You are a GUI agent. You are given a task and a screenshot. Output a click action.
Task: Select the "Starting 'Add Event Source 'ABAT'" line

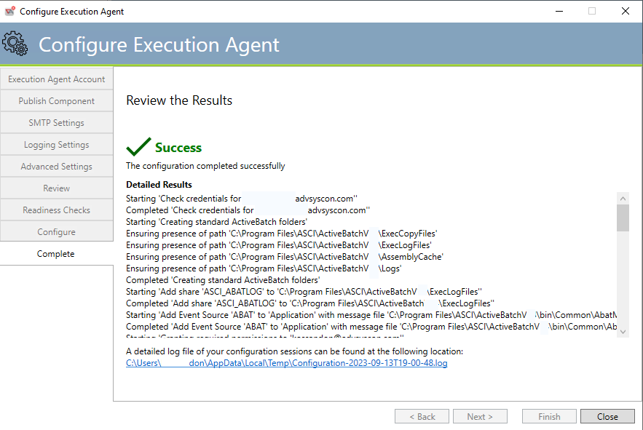pyautogui.click(x=371, y=315)
